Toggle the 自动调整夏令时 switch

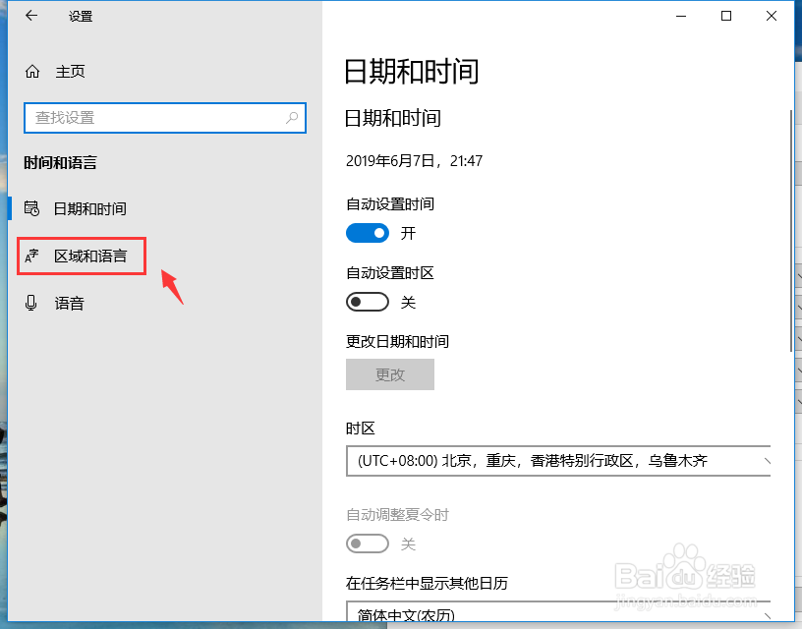[367, 543]
